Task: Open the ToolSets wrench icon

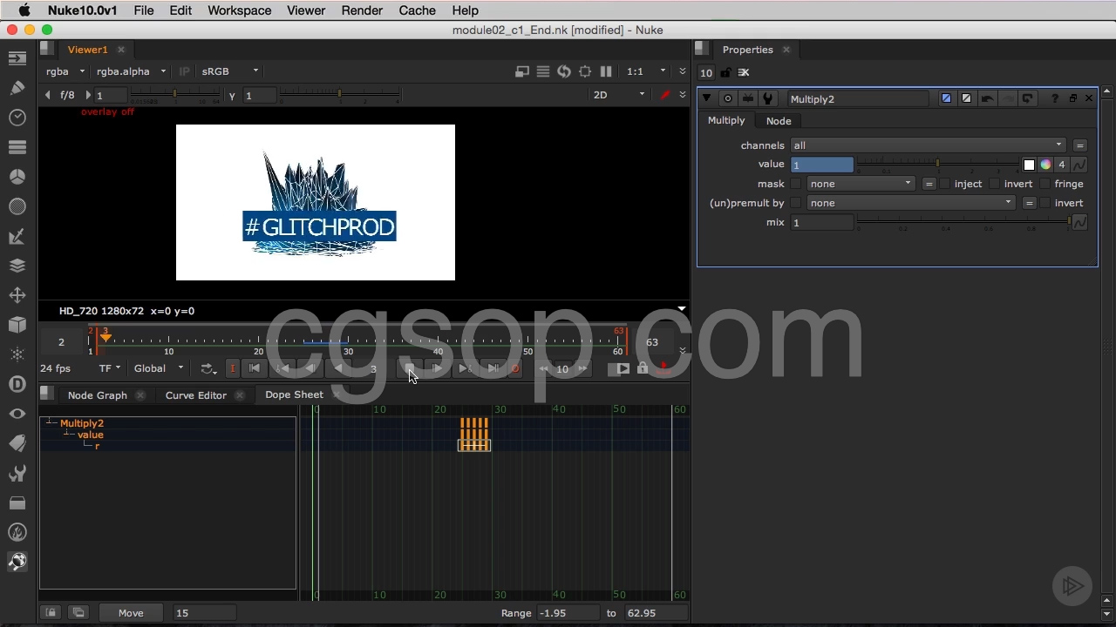Action: coord(17,473)
